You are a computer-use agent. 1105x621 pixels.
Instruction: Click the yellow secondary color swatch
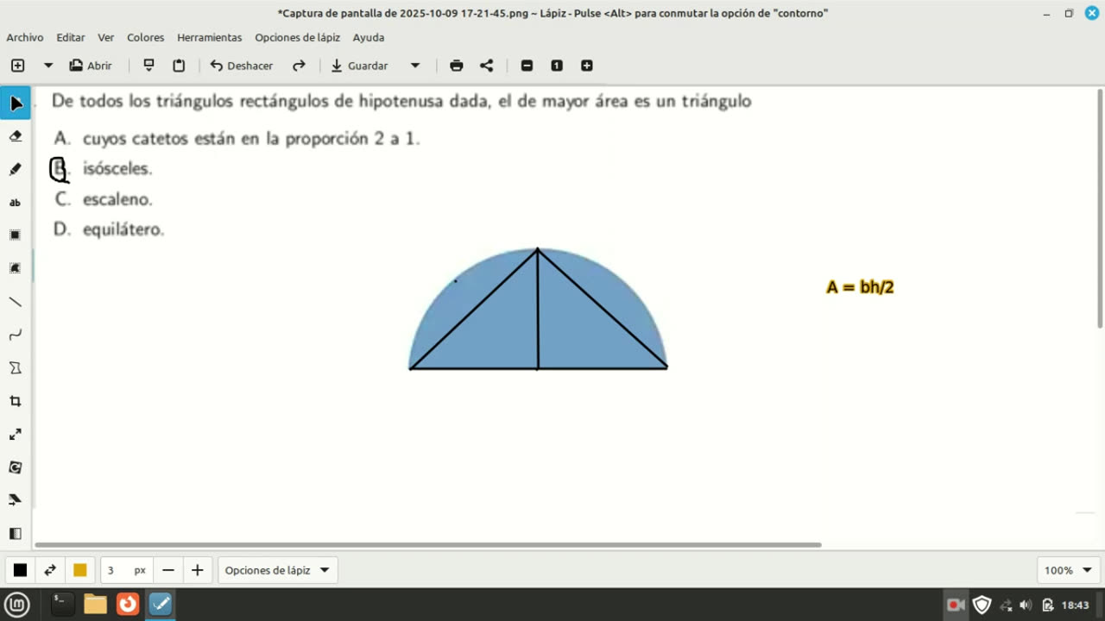point(80,570)
